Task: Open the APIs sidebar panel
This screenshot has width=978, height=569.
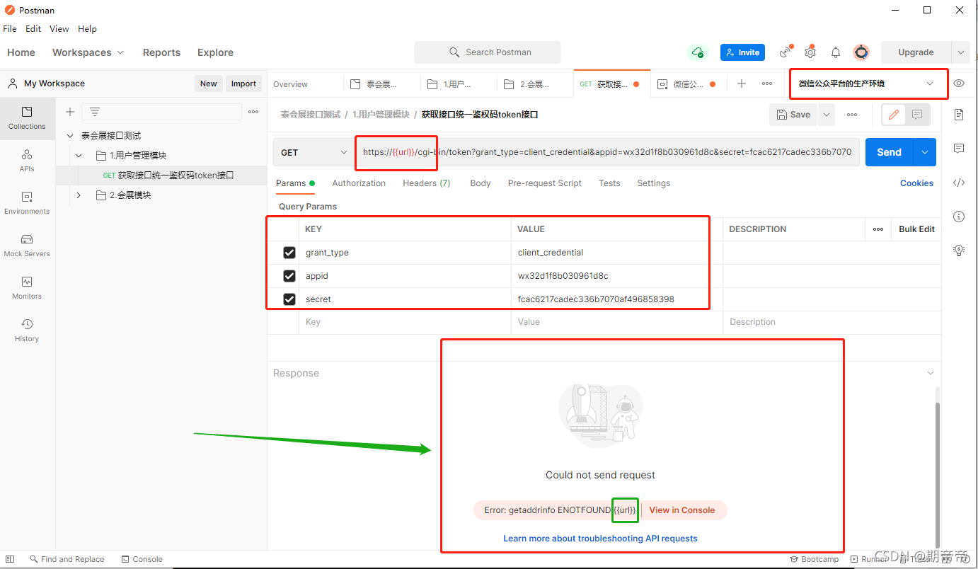Action: pos(27,161)
